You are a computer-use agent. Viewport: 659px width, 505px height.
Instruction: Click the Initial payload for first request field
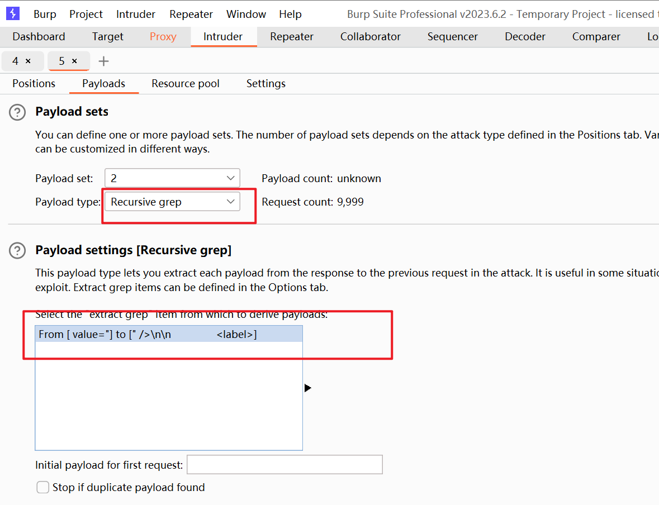284,465
